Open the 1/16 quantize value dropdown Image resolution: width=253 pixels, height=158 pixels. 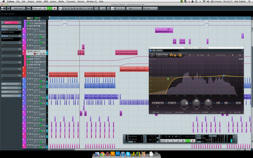150,8
